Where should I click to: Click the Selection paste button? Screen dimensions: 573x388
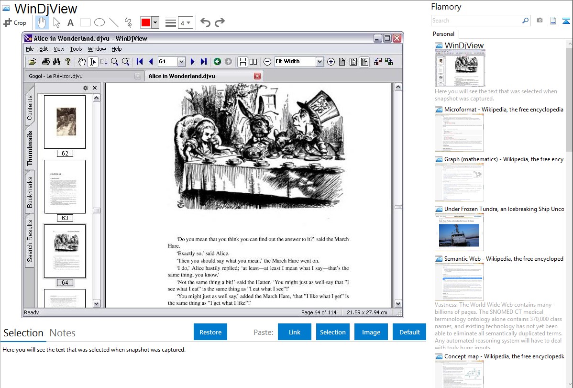tap(333, 332)
